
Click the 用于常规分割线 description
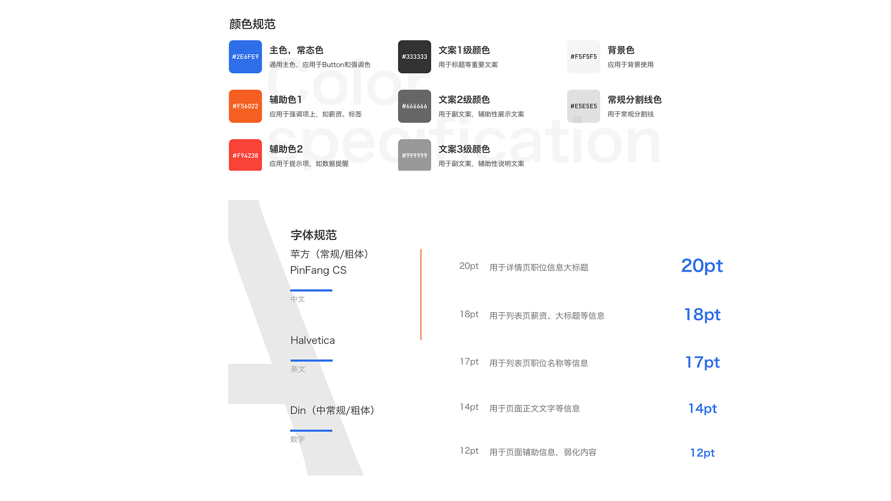click(630, 114)
